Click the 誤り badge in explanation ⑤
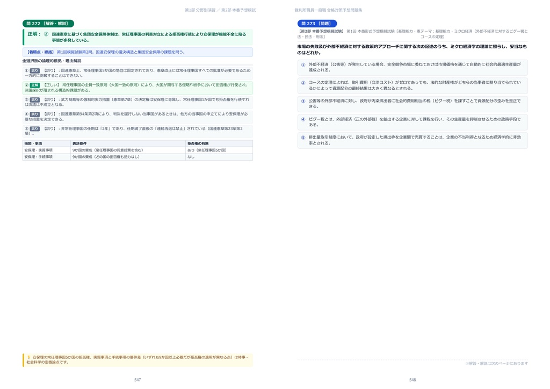Image resolution: width=550 pixels, height=389 pixels. tap(35, 129)
